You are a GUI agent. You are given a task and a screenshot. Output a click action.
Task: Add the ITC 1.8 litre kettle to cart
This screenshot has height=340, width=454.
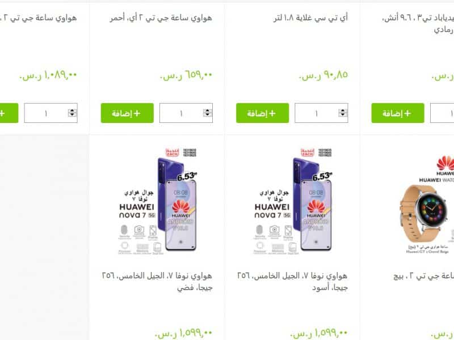[x=262, y=113]
